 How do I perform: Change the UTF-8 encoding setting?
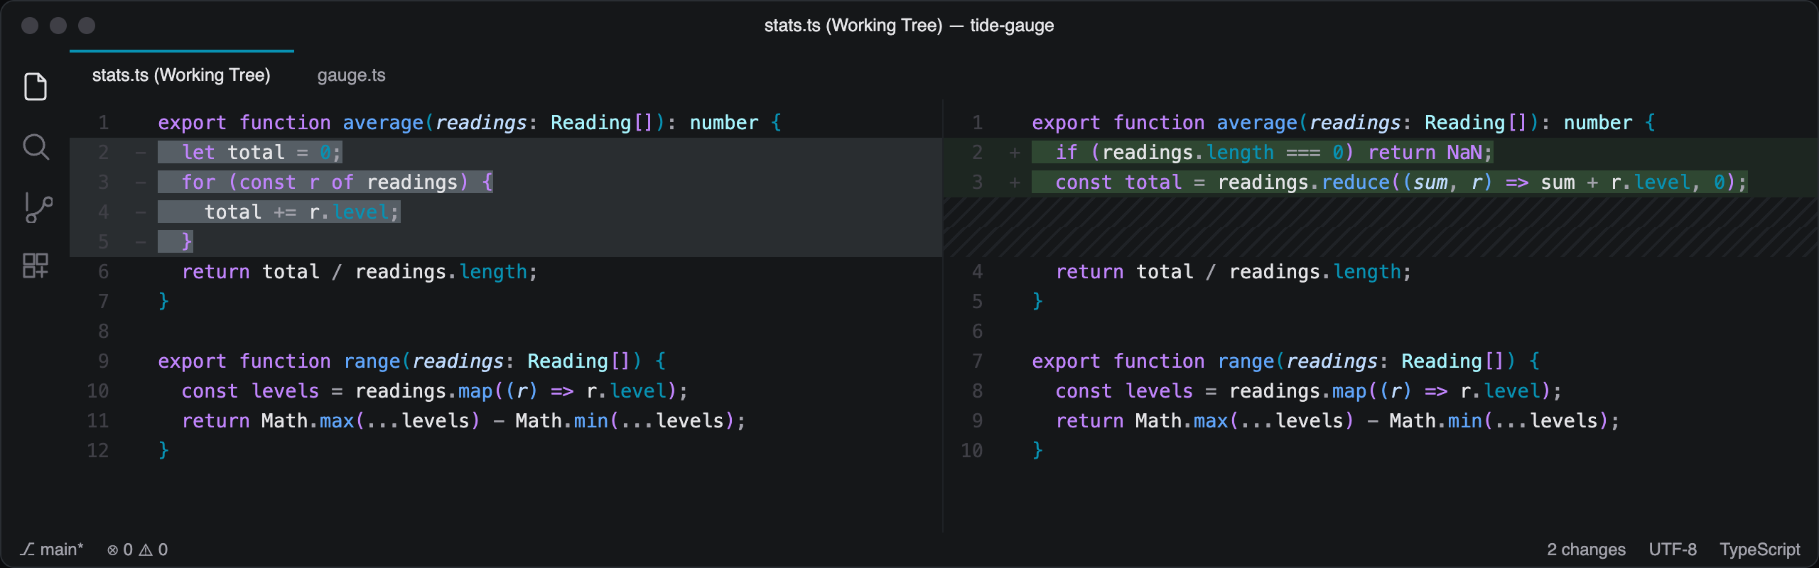click(x=1672, y=550)
